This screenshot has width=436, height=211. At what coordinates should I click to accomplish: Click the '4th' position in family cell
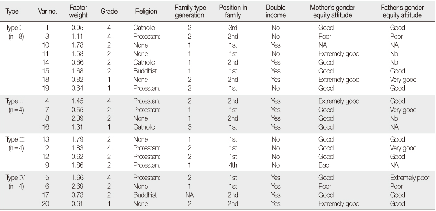pos(233,165)
